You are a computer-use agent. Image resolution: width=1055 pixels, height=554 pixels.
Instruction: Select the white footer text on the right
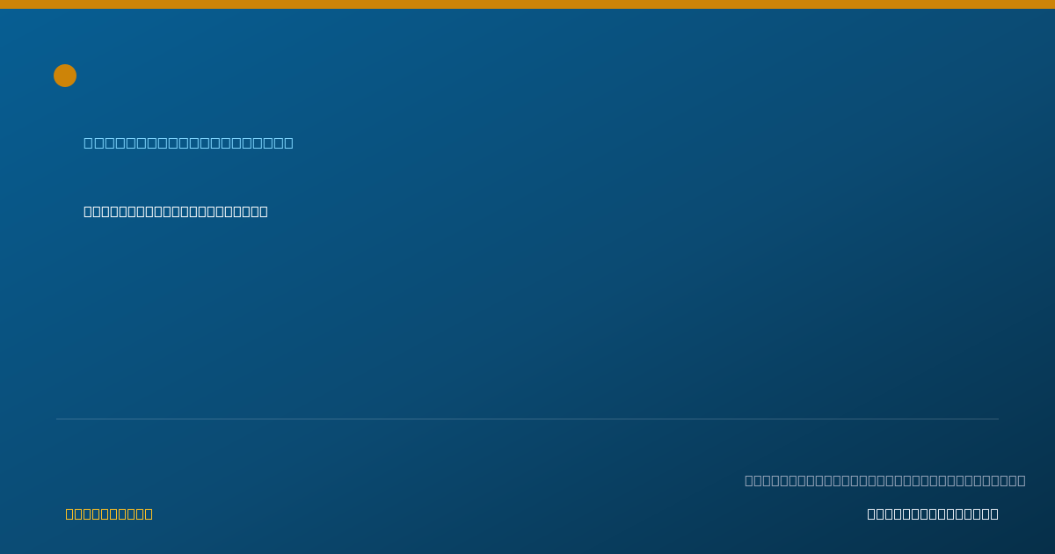pyautogui.click(x=933, y=514)
